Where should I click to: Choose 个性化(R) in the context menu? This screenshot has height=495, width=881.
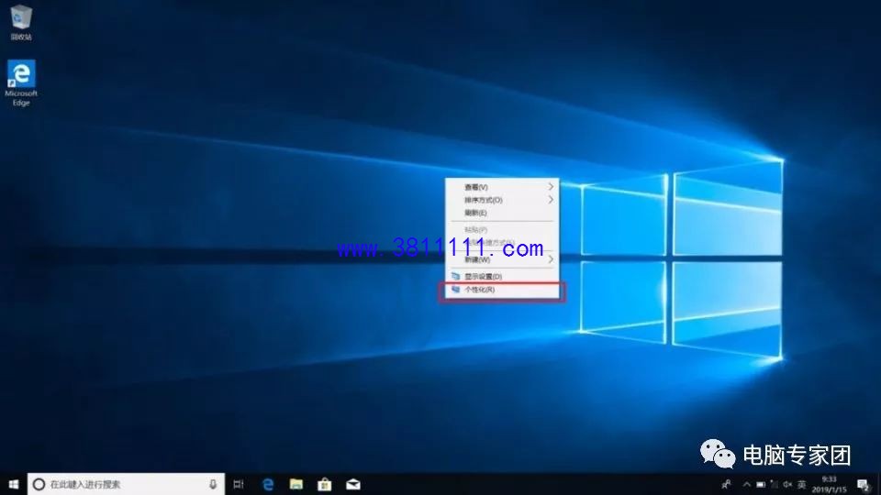502,290
